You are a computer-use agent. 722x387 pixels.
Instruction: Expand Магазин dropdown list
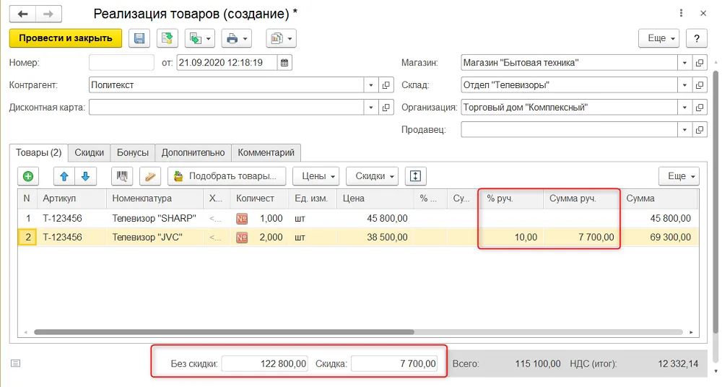click(684, 63)
